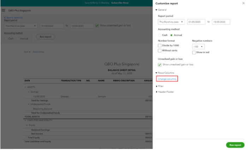Enable Show in red checkbox
Viewport: 248px width, 150px height.
(x=194, y=52)
